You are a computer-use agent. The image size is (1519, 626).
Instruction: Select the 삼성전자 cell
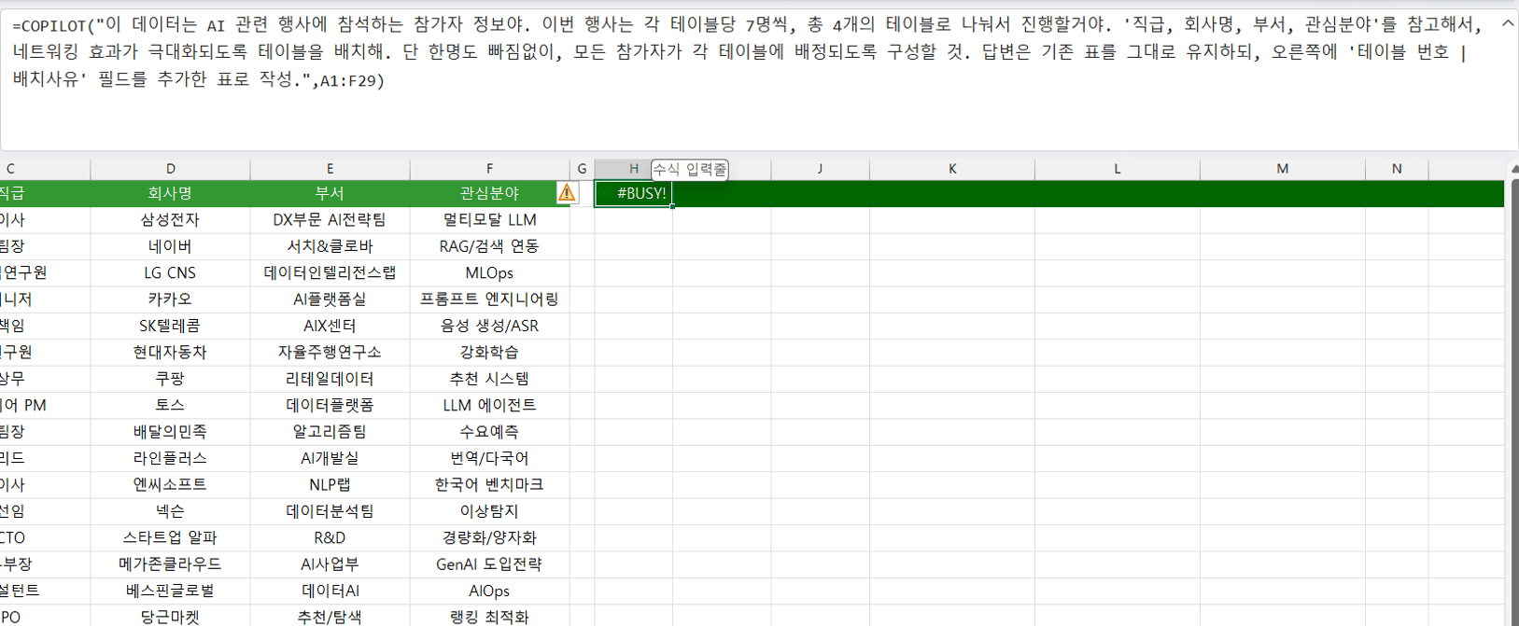click(x=170, y=220)
